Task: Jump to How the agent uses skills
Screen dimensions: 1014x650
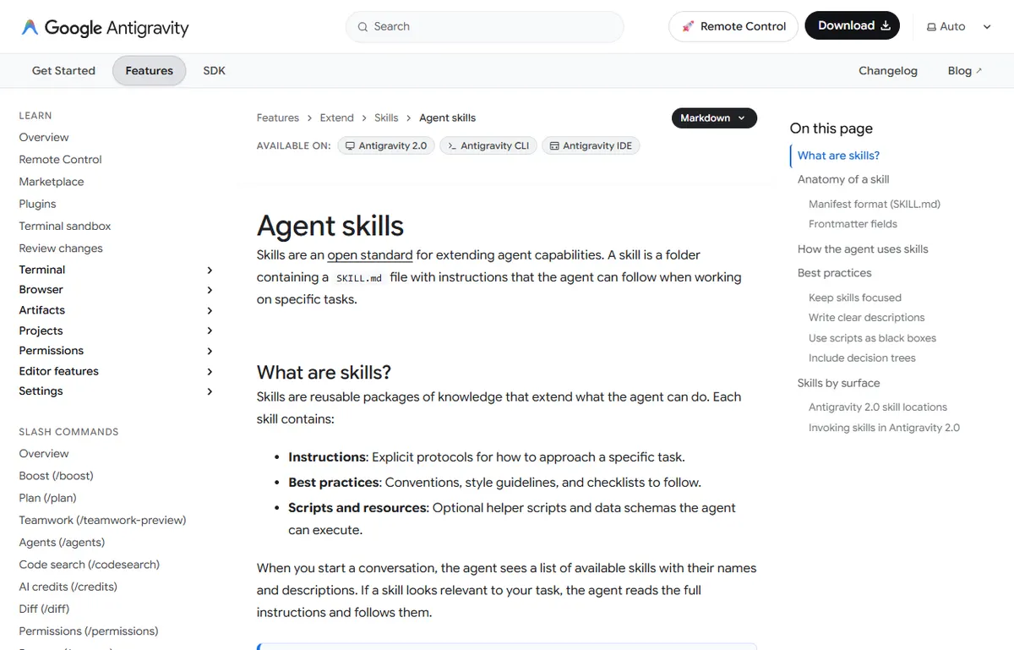Action: (863, 249)
